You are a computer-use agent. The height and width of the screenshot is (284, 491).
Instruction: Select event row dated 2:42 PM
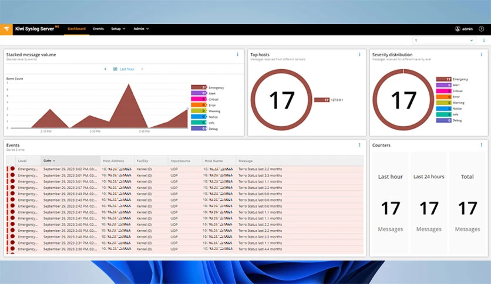pos(185,206)
